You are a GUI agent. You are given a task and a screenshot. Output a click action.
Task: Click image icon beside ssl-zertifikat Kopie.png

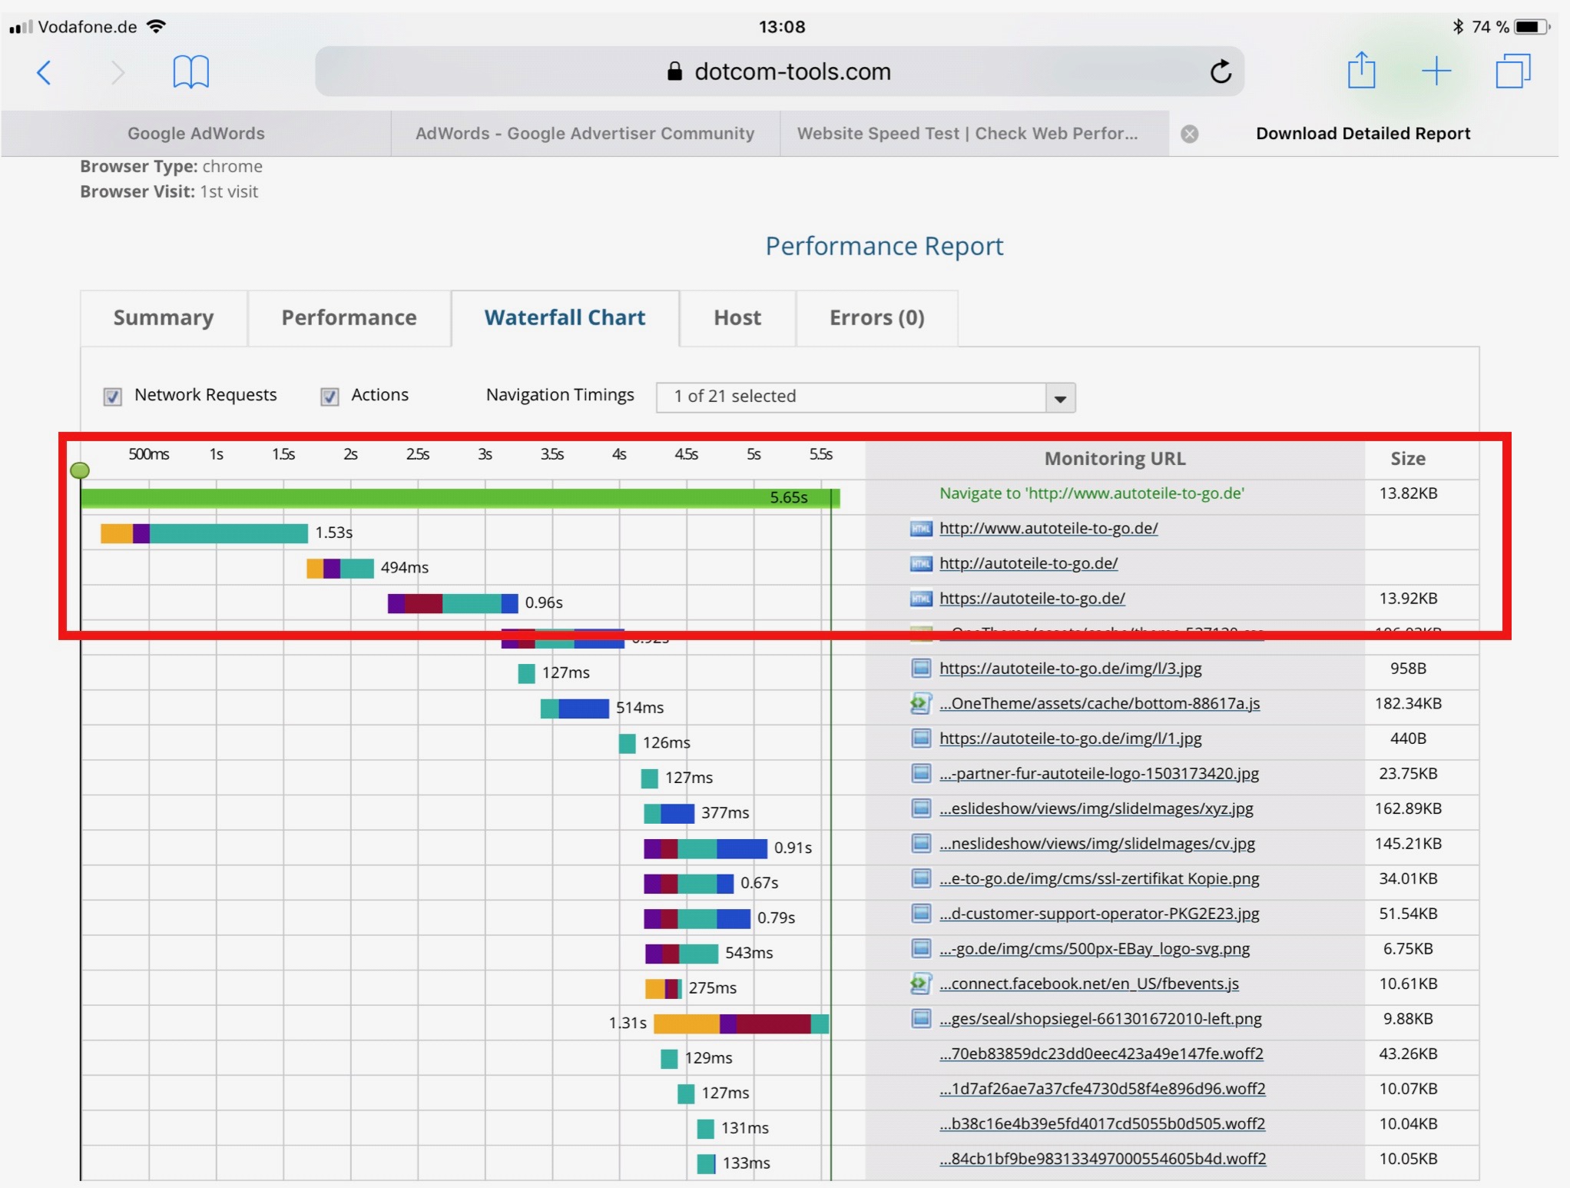[921, 878]
